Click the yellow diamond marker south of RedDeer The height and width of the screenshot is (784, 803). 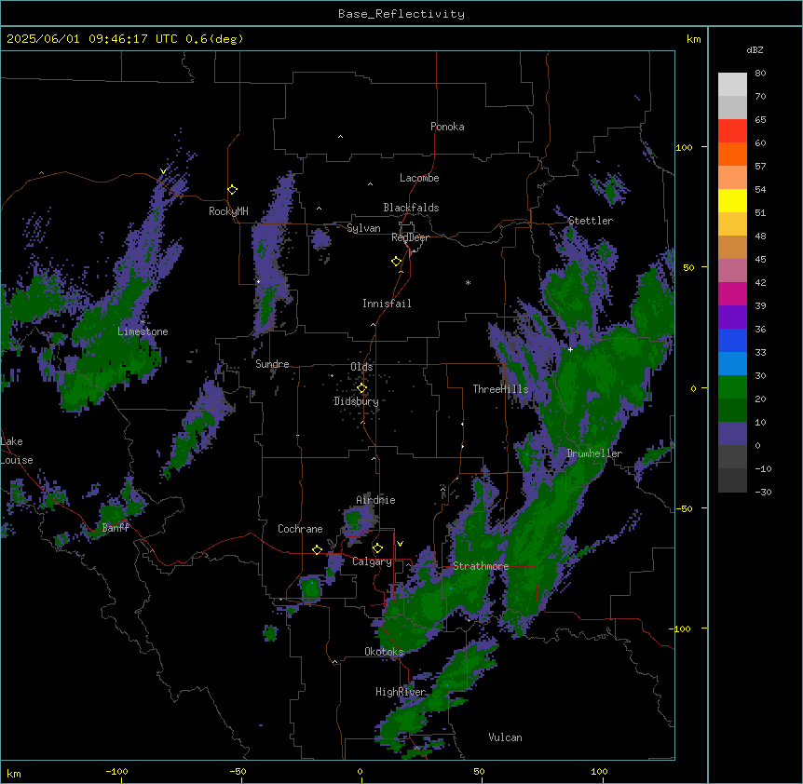point(397,262)
